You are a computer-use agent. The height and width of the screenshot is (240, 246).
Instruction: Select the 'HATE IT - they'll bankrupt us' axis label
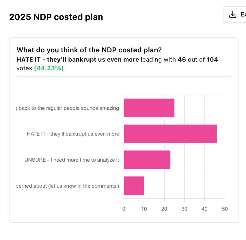[x=73, y=134]
